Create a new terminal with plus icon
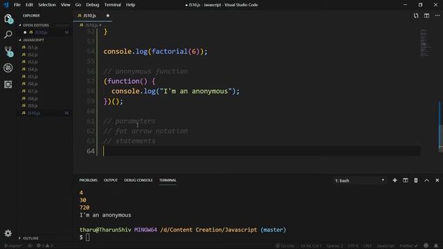Image resolution: width=443 pixels, height=249 pixels. pos(395,181)
